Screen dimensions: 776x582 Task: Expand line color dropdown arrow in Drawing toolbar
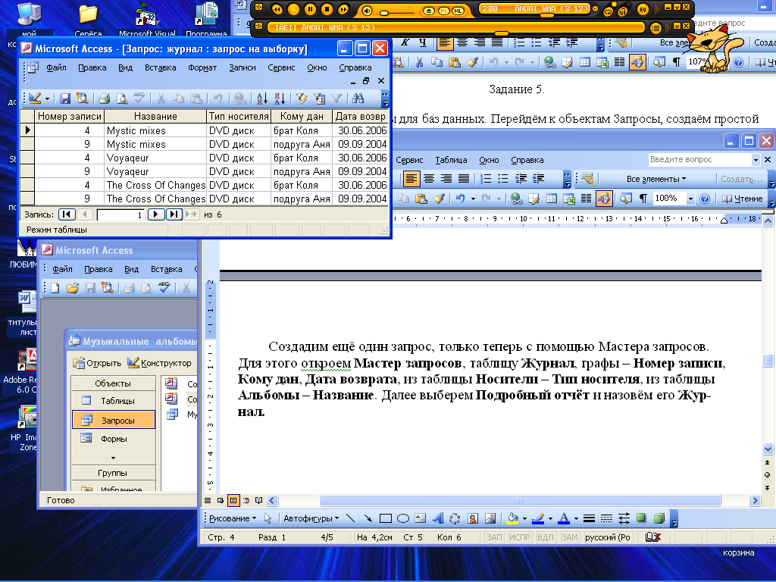coord(550,518)
